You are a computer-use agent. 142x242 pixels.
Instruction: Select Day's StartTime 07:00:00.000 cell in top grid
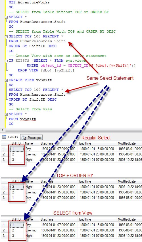(58, 149)
